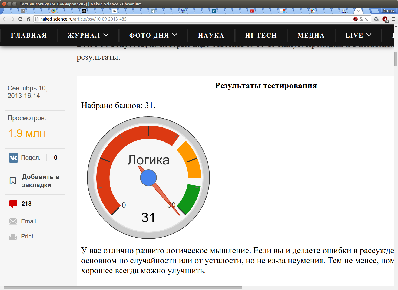Click the 1.9 млн views counter
Viewport: 398px width, 290px height.
pos(26,133)
